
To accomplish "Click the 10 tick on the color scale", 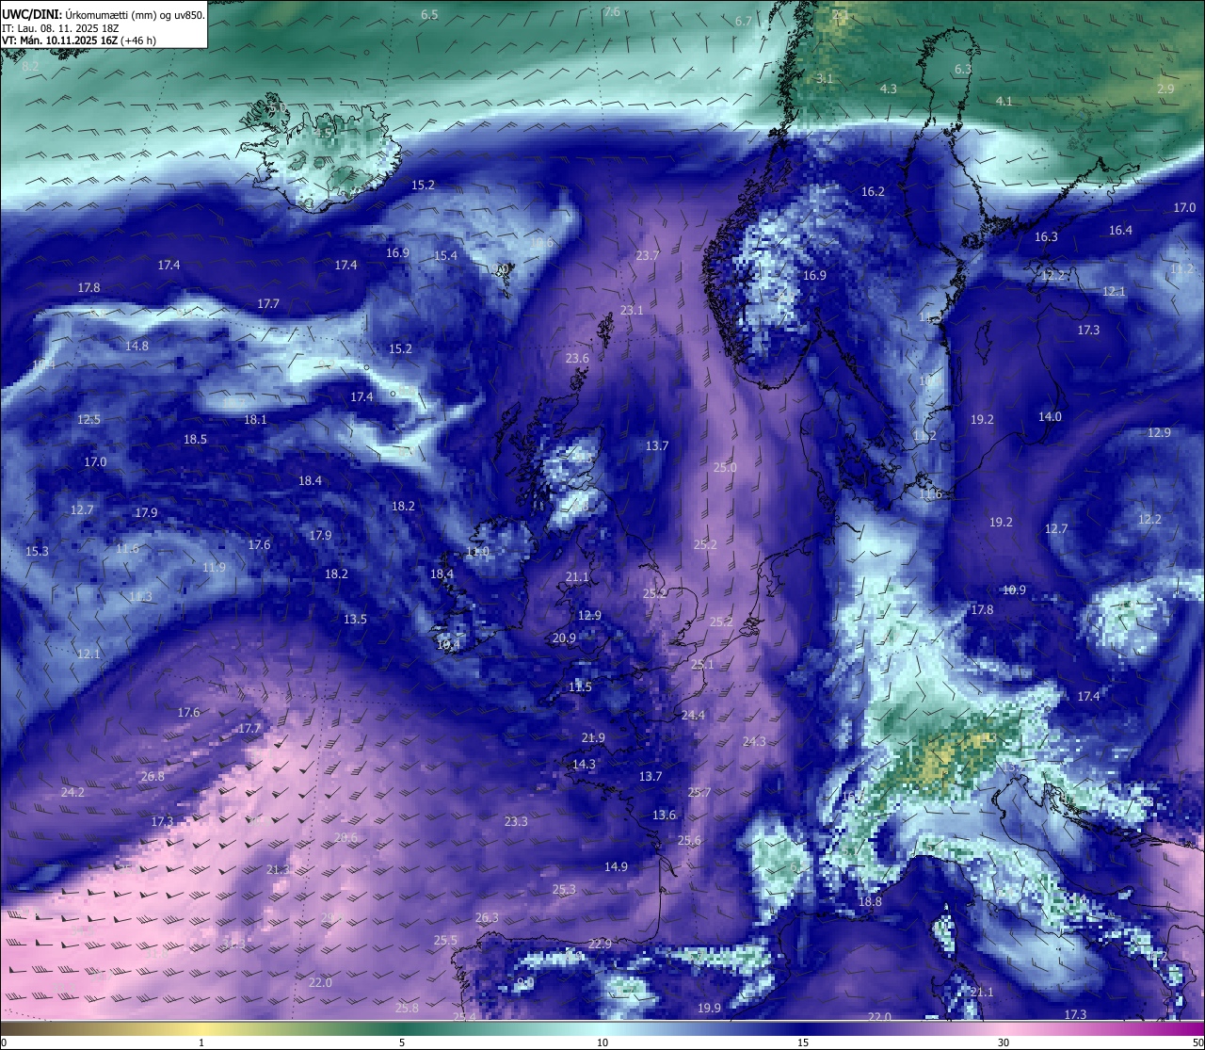I will 602,1042.
